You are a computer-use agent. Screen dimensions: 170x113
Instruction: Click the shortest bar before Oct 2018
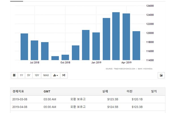(55, 58)
